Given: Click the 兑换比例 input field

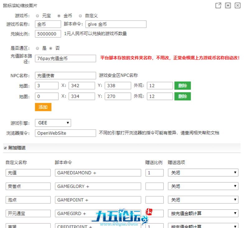Looking at the screenshot, I should (x=48, y=34).
